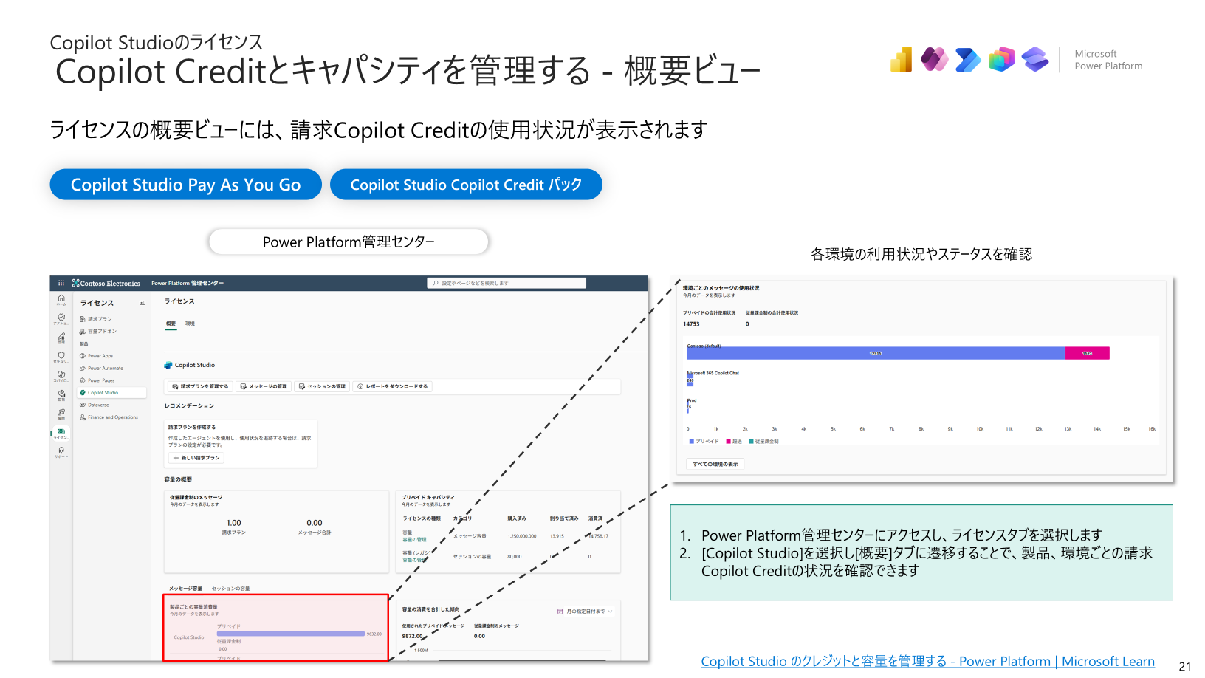Open the Copilot icon in the left rail

tap(61, 375)
